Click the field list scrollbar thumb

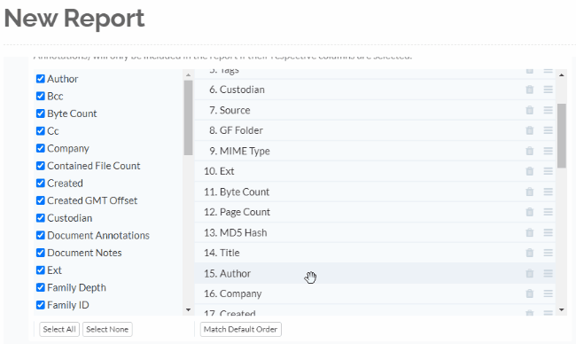coord(188,118)
